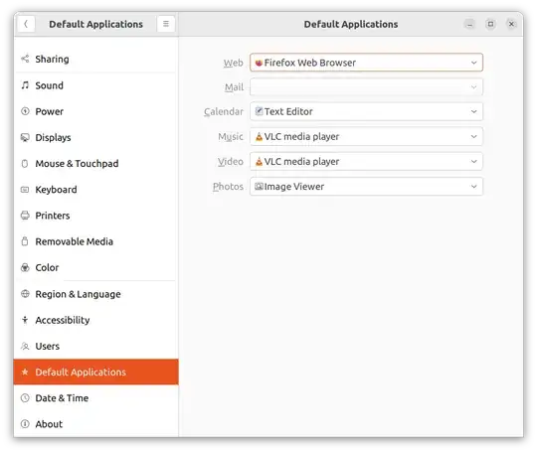Click the Image Viewer icon in the Photos dropdown
Image resolution: width=537 pixels, height=452 pixels.
pos(259,187)
